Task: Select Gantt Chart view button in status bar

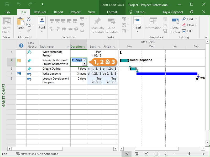Action: (127, 154)
